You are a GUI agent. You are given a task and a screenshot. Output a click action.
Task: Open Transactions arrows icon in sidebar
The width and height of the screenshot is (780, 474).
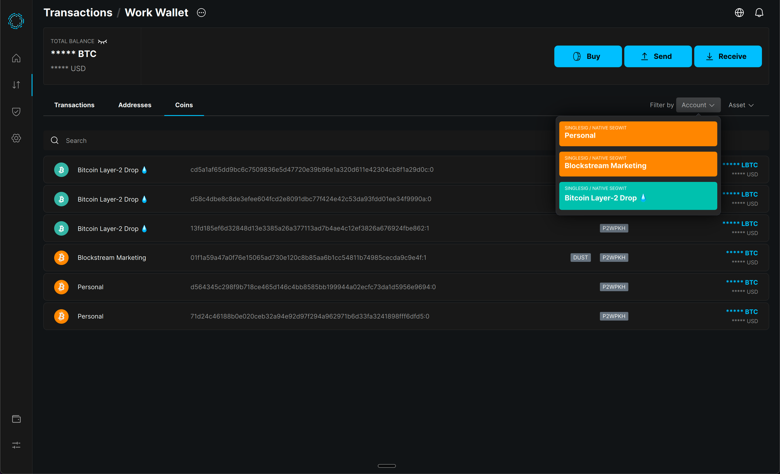click(16, 85)
